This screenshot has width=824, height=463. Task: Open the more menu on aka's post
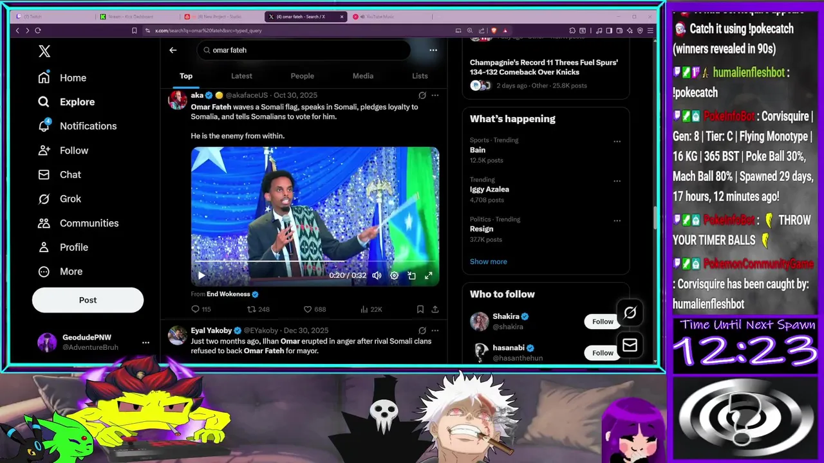(435, 95)
